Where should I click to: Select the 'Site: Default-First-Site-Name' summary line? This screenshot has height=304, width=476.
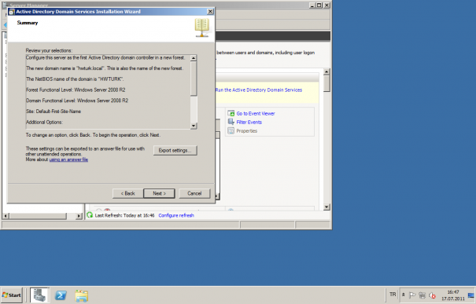[54, 112]
